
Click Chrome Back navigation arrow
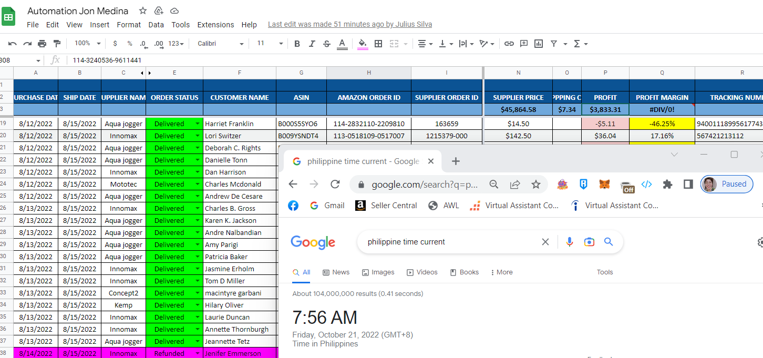click(x=293, y=184)
